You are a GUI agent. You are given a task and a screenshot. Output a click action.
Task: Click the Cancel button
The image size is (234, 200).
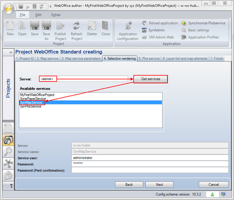click(x=214, y=185)
